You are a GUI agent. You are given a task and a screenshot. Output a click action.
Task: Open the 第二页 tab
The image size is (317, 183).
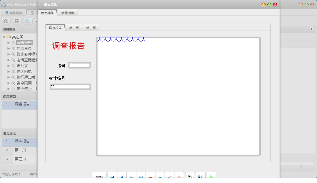pos(74,28)
